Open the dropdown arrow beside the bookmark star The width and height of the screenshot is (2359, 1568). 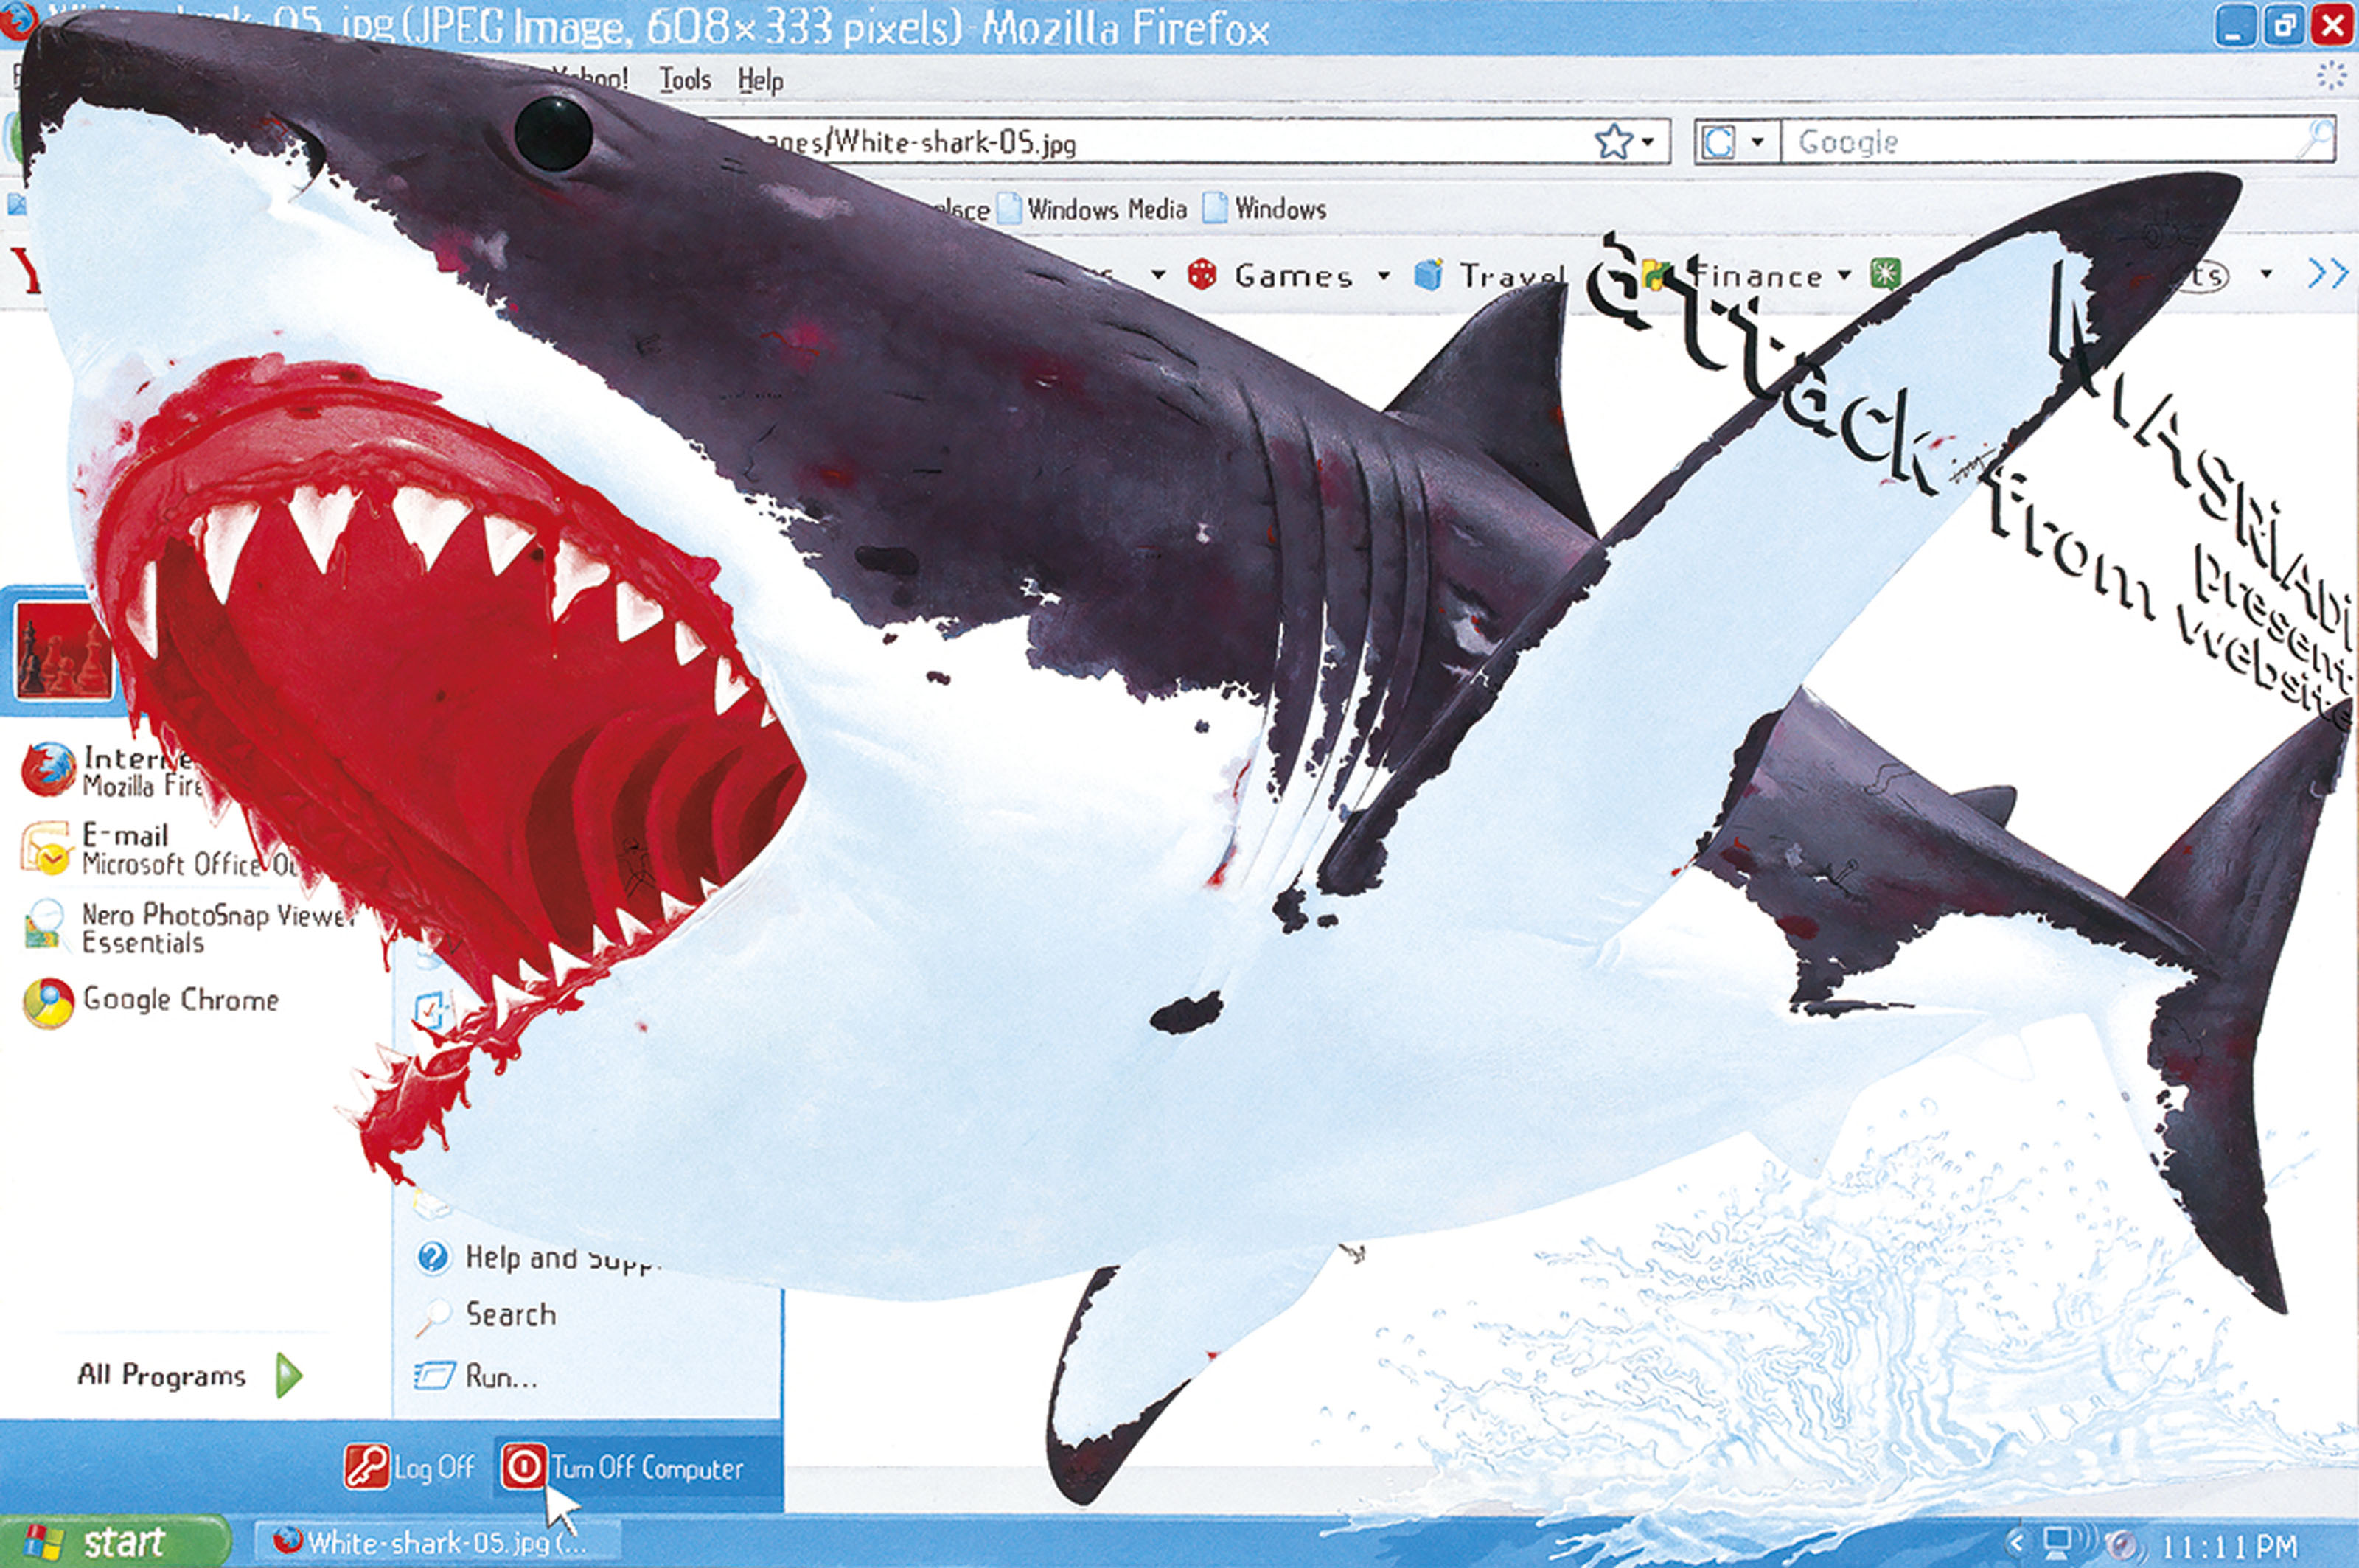(1648, 142)
